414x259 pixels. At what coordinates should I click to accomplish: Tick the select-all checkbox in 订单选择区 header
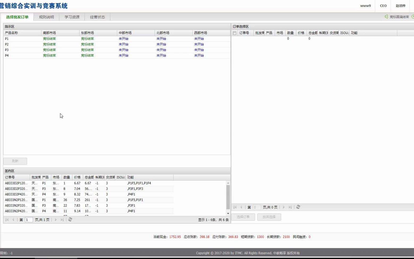click(234, 33)
